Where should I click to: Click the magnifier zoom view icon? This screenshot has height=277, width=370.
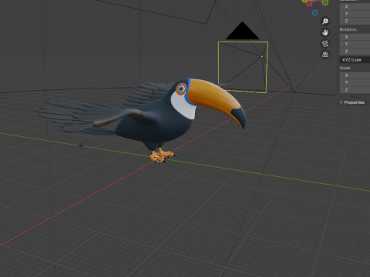click(x=325, y=21)
